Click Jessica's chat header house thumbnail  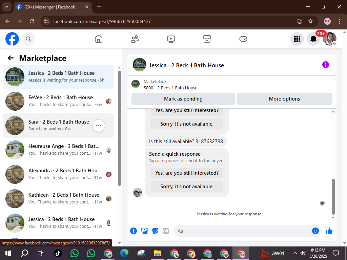point(139,65)
